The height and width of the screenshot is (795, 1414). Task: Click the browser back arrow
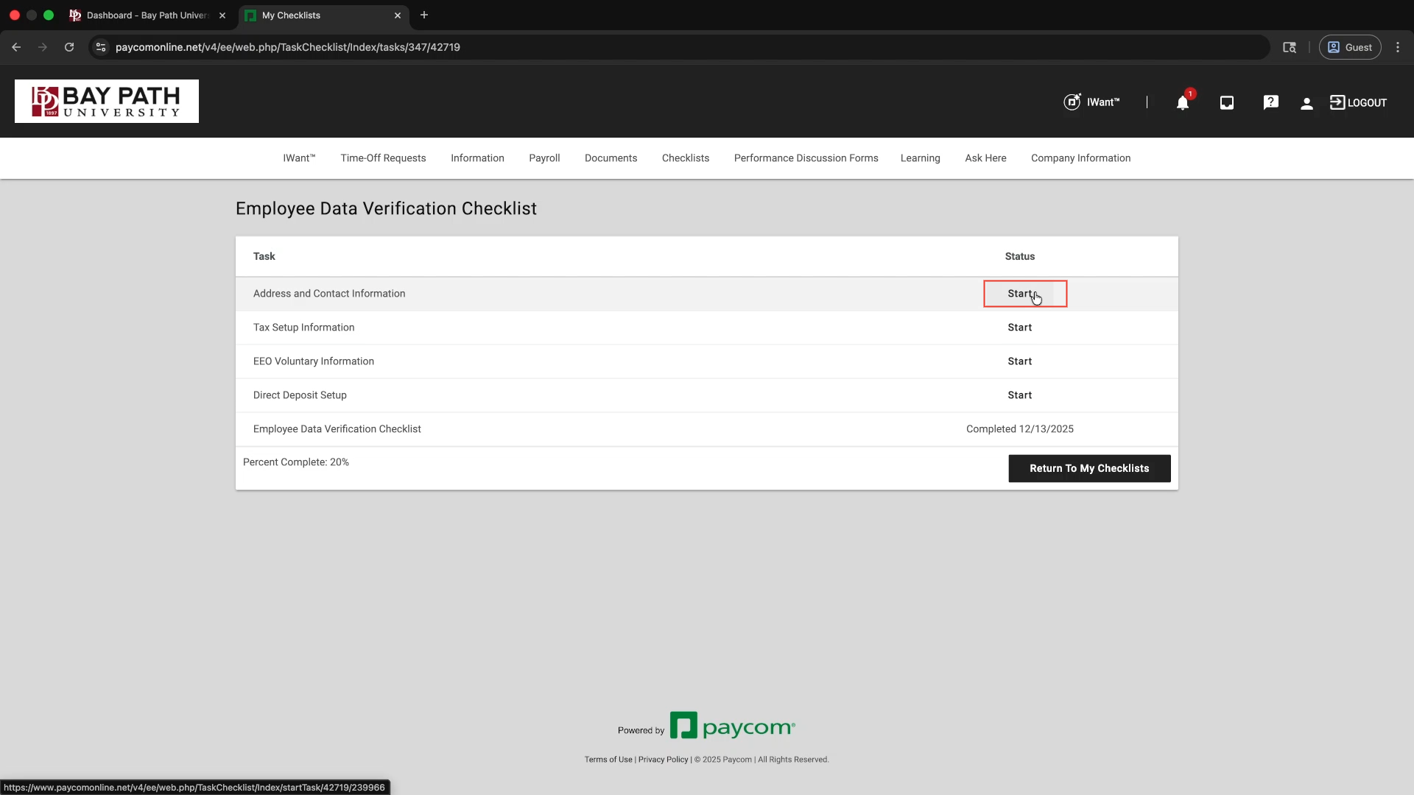point(16,47)
